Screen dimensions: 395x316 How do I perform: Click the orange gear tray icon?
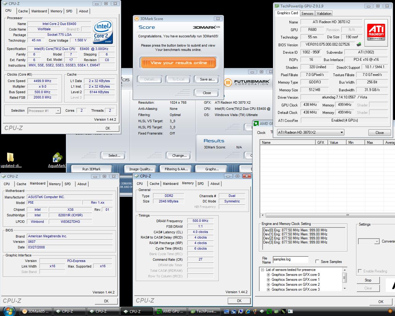(390, 311)
